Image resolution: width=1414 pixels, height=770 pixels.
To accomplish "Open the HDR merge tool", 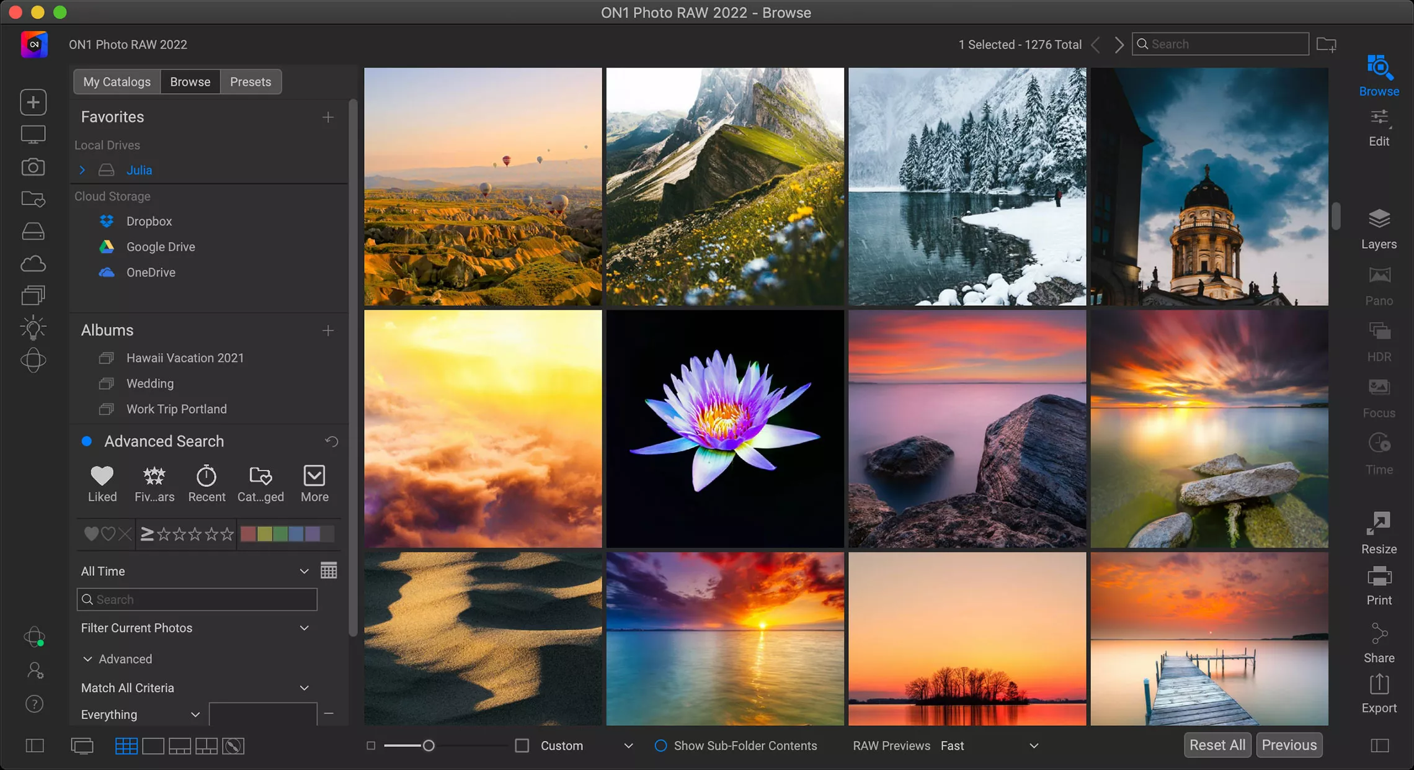I will coord(1378,341).
